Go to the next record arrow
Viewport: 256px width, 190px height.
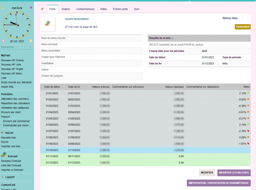click(x=248, y=18)
